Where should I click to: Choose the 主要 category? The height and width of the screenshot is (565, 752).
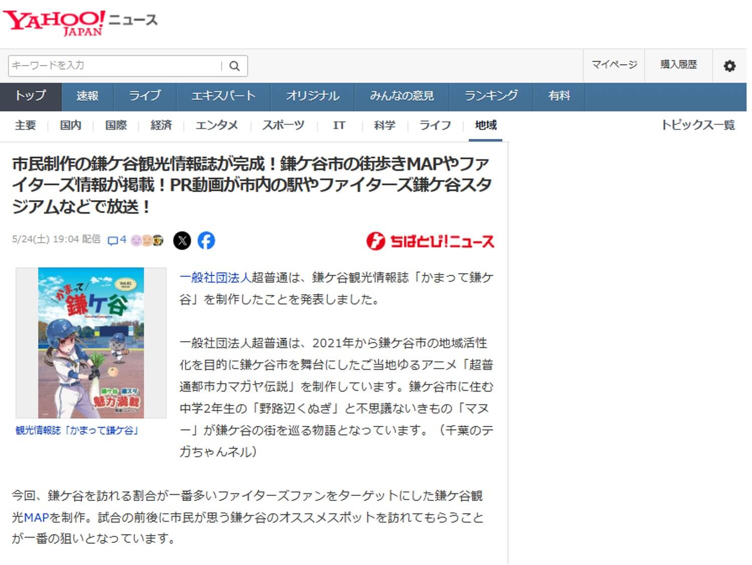tap(25, 125)
